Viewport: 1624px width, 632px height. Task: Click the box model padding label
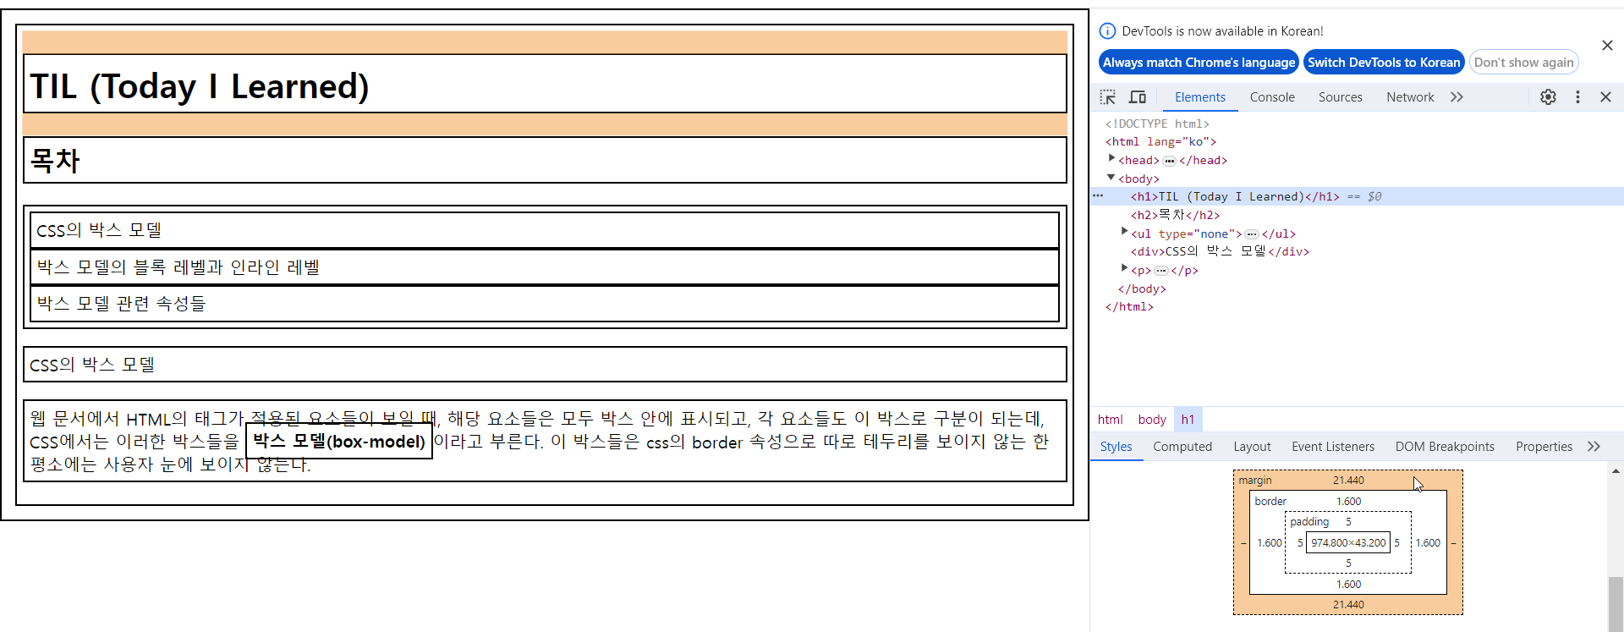(1309, 522)
